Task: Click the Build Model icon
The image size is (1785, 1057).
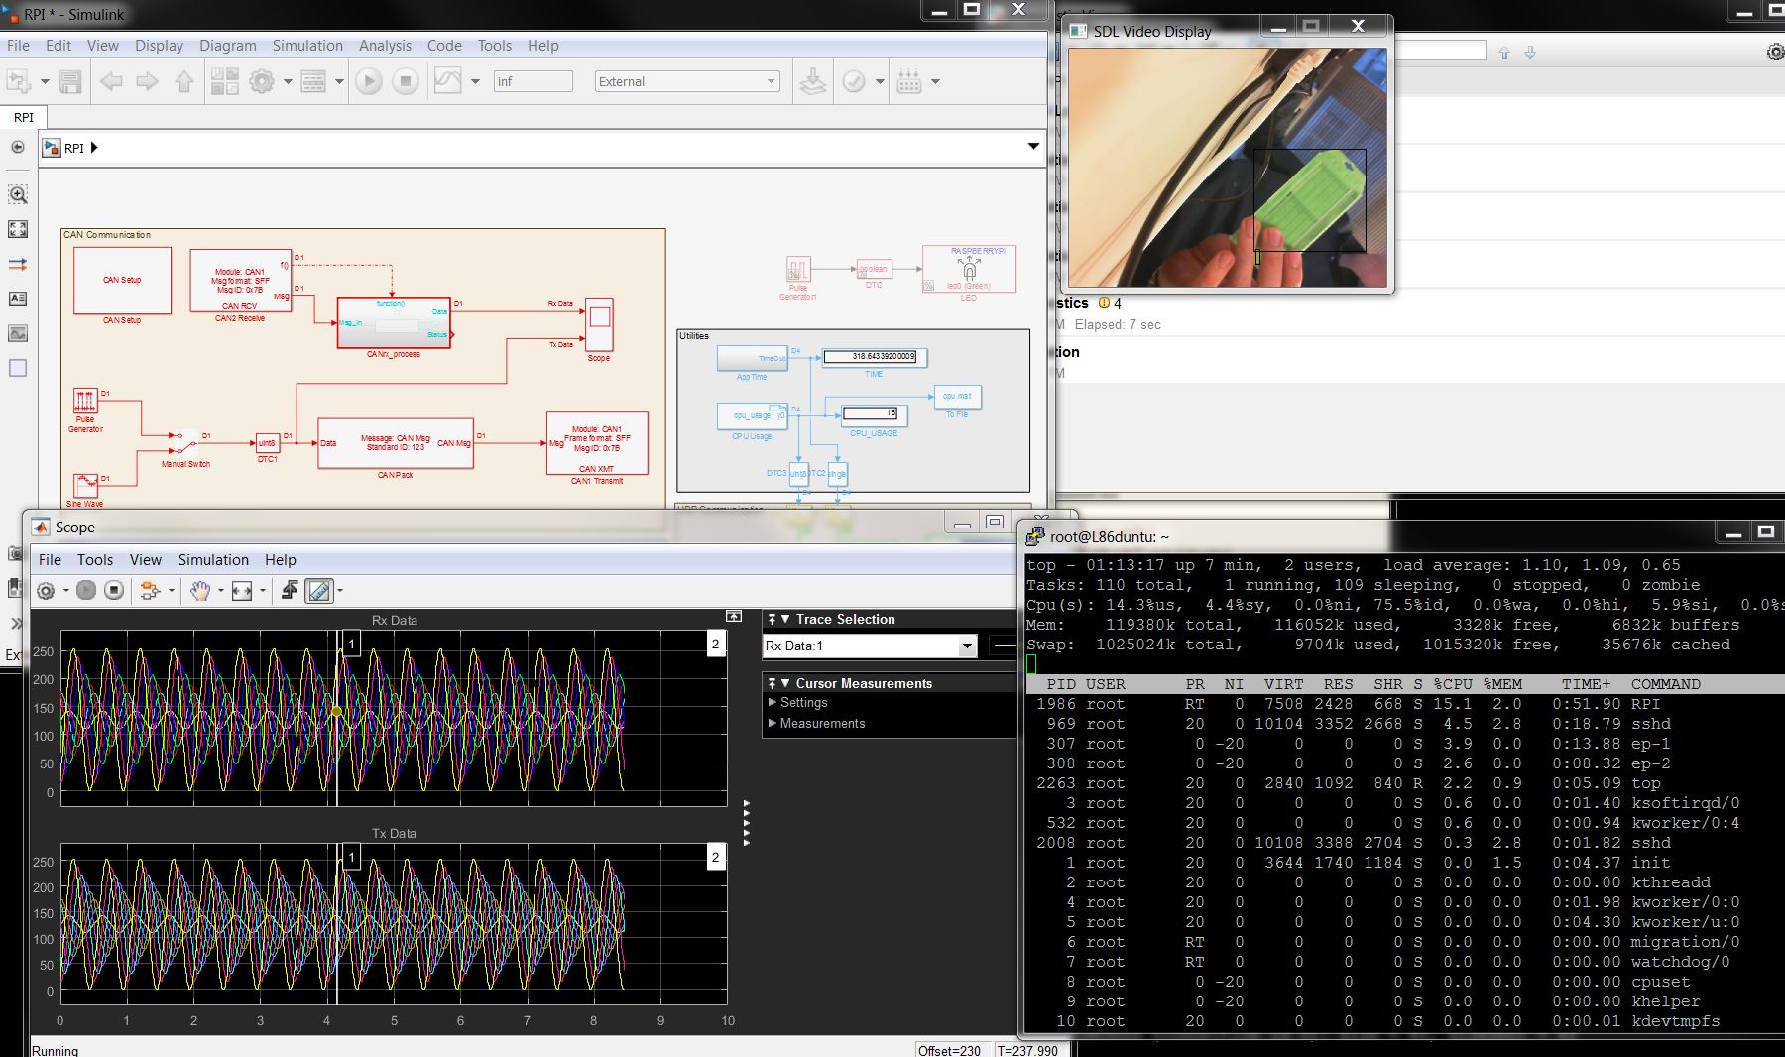Action: pyautogui.click(x=909, y=81)
